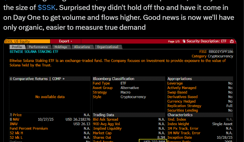Screen dimensions: 244x142
Task: Click the BSOL US Equity ticker field
Action: point(26,41)
